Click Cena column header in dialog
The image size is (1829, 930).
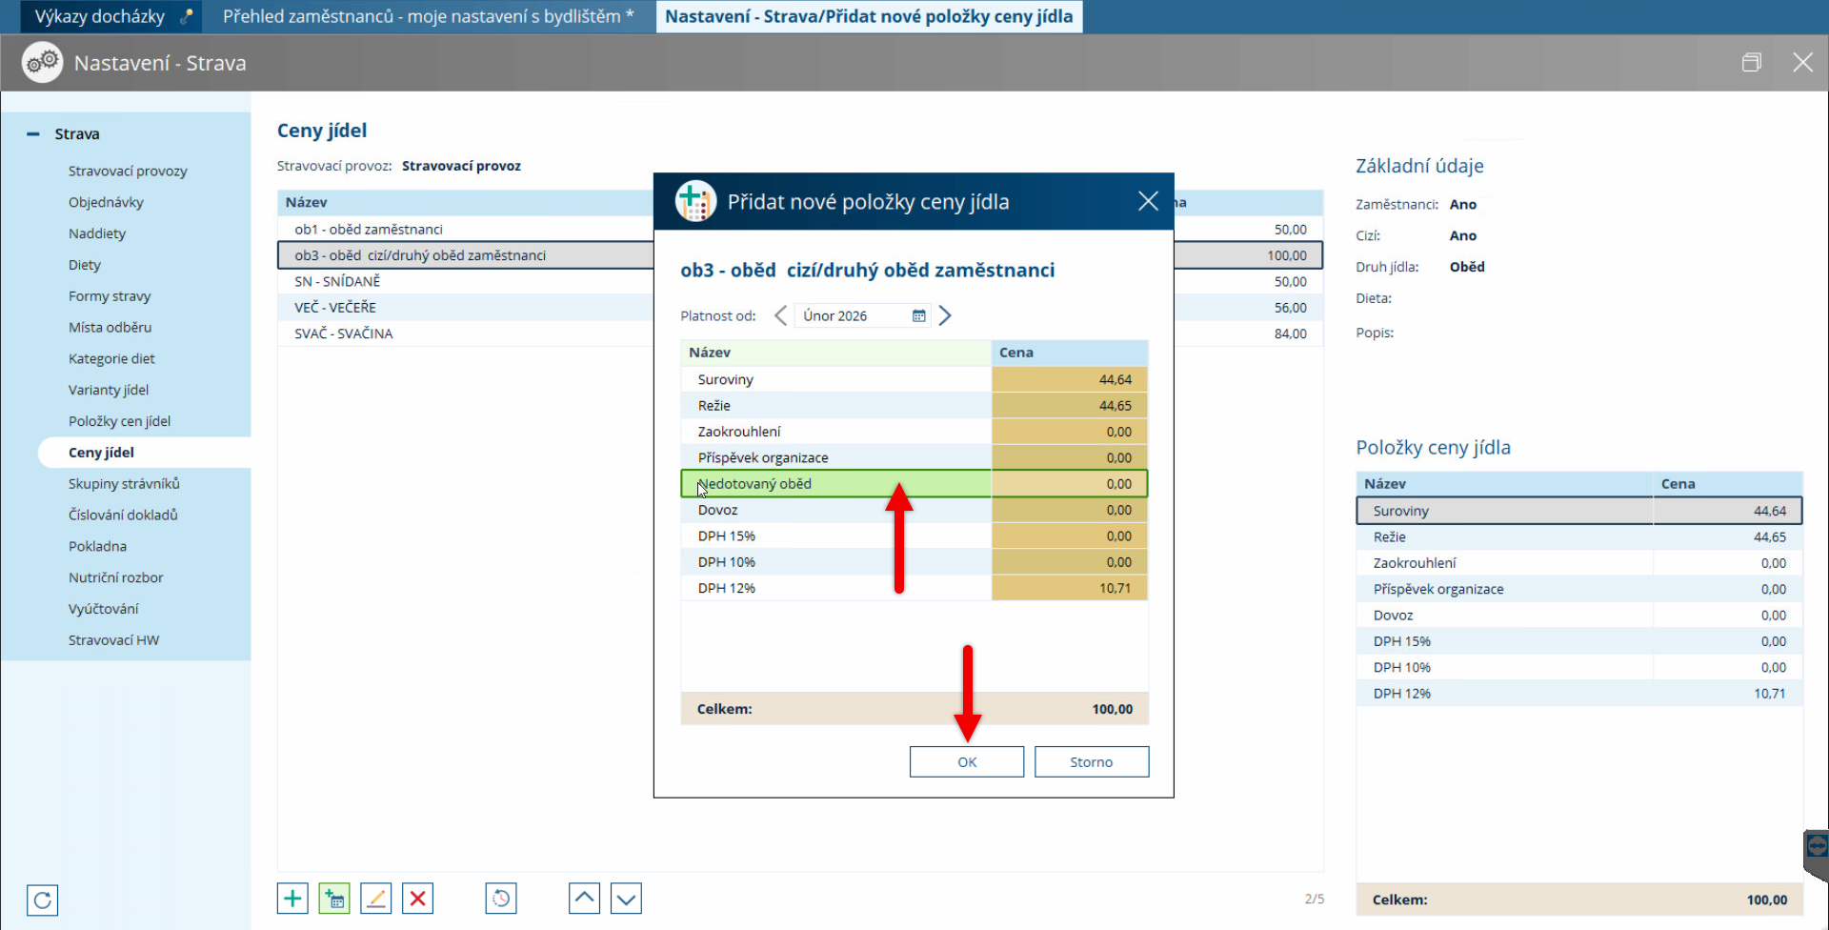pyautogui.click(x=1070, y=353)
